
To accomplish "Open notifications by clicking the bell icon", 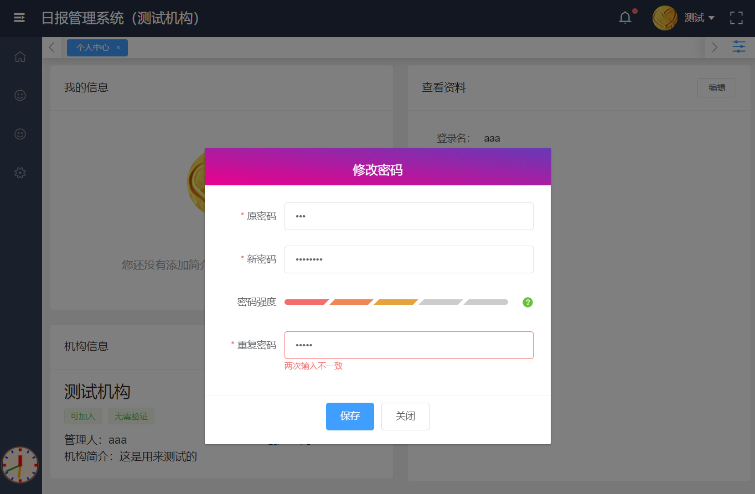I will pos(625,18).
